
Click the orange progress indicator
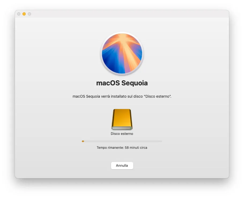coord(83,141)
